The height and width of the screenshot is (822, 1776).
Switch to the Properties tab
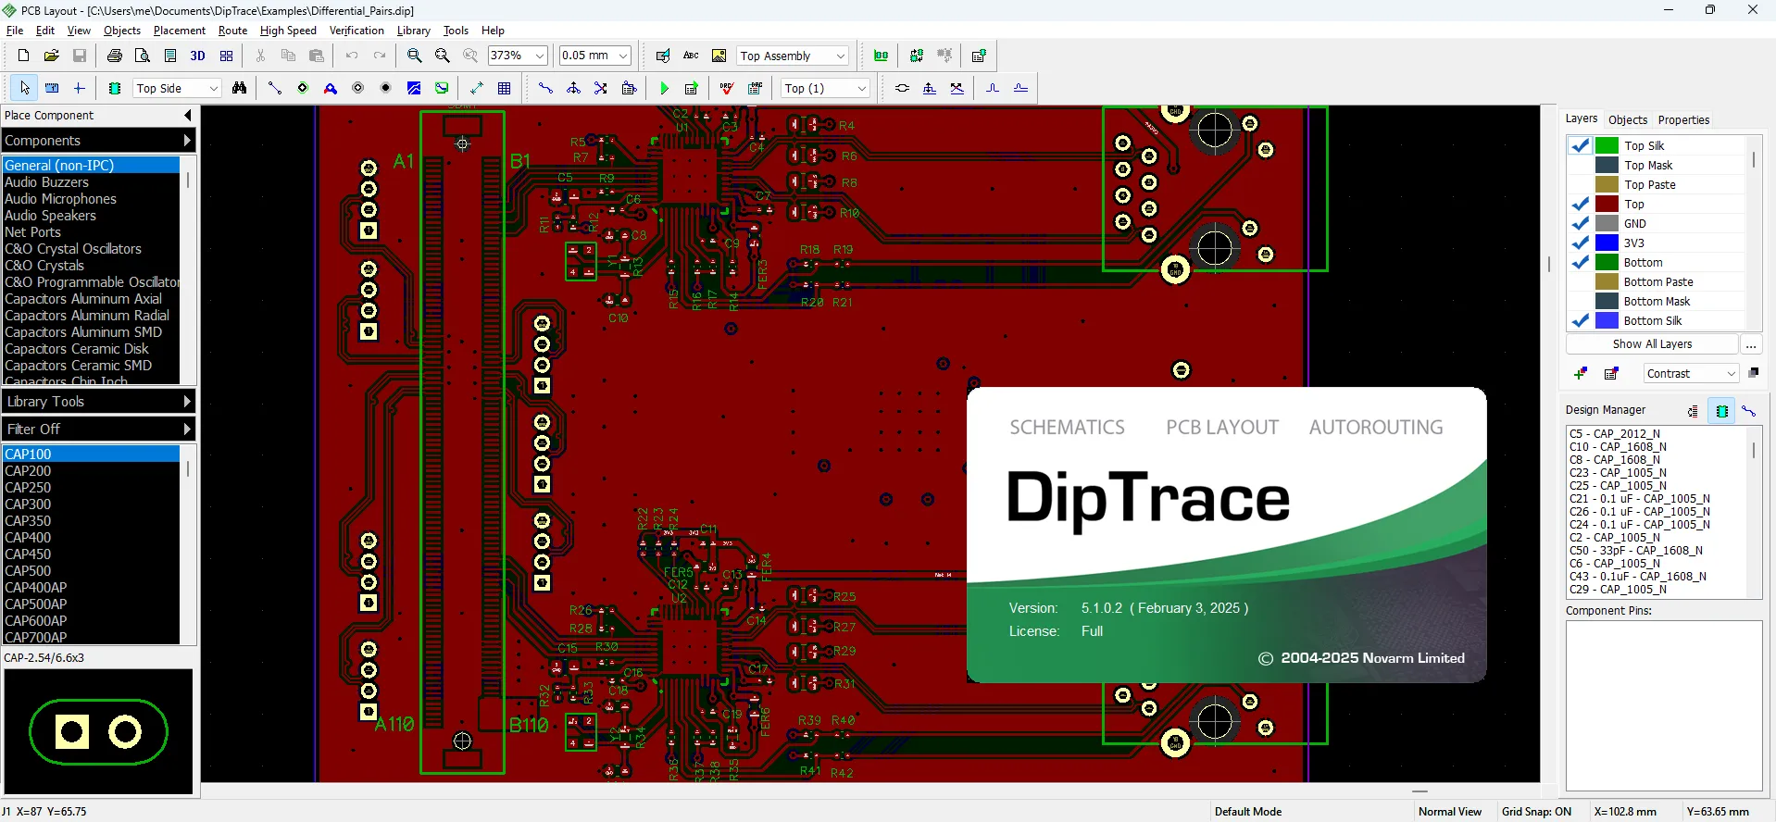tap(1683, 119)
